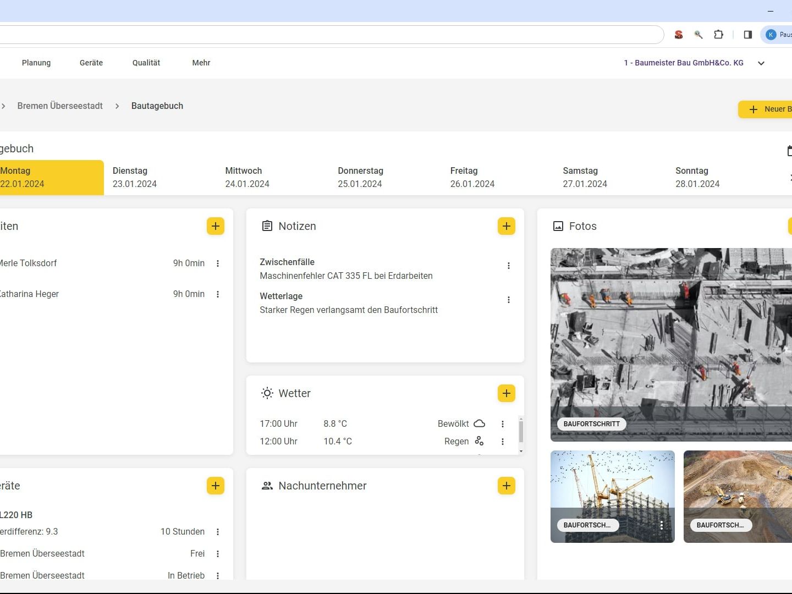Open options menu for the Frei device row

[218, 554]
